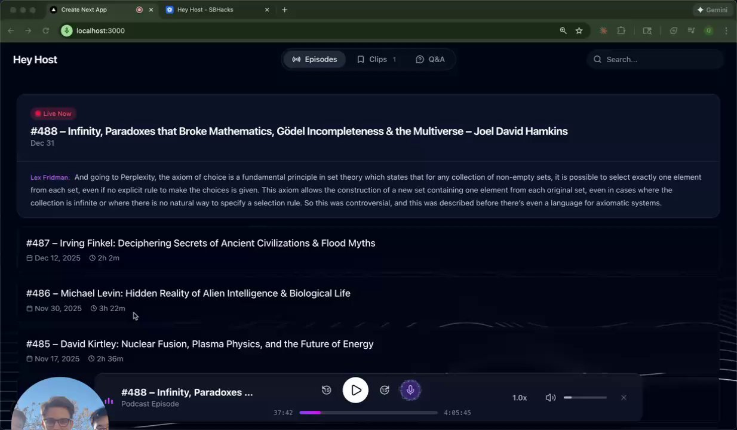The height and width of the screenshot is (430, 737).
Task: Activate the purple microphone button
Action: pos(410,390)
